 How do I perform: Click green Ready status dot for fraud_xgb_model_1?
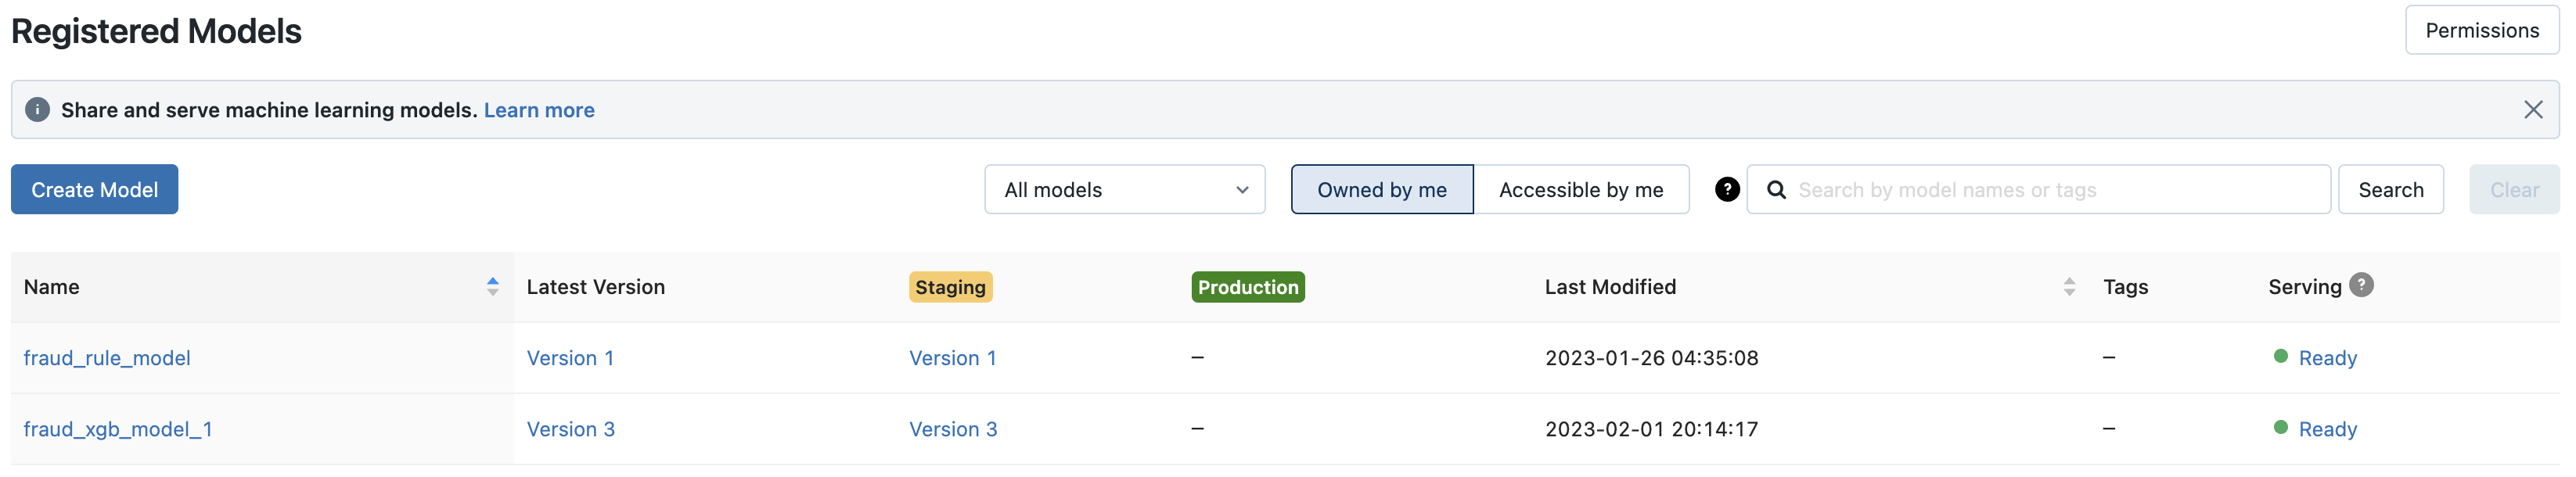[x=2280, y=428]
